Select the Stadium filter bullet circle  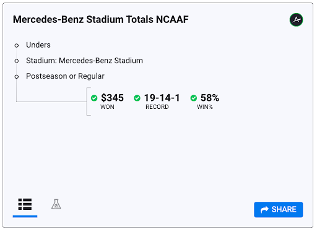17,61
